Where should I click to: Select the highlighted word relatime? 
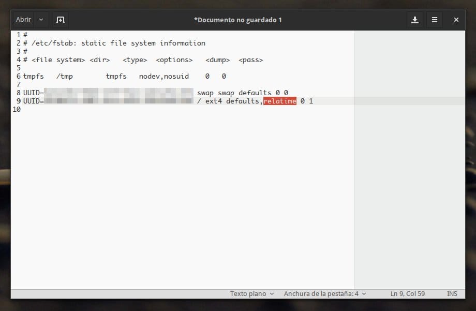pos(279,101)
